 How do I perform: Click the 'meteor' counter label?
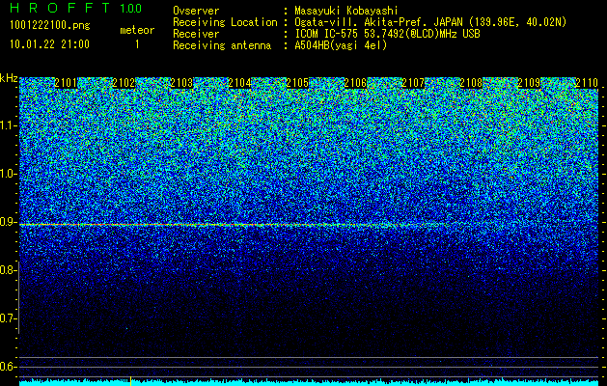click(137, 30)
